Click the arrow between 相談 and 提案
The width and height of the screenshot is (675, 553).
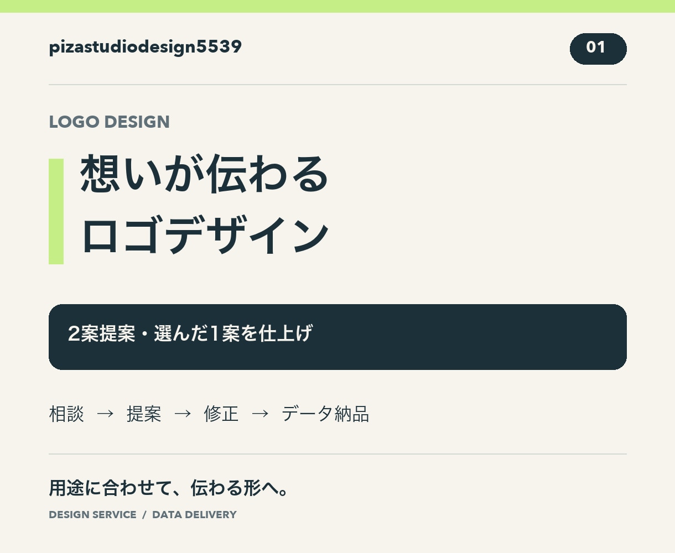105,414
